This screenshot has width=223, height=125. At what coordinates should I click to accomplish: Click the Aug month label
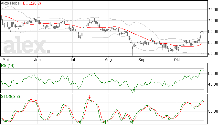pos(108,60)
